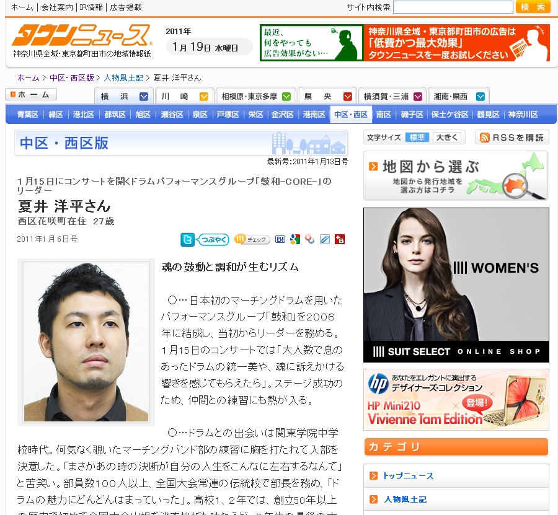Open the 地図から選ぶ map banner
The height and width of the screenshot is (515, 558).
point(455,175)
